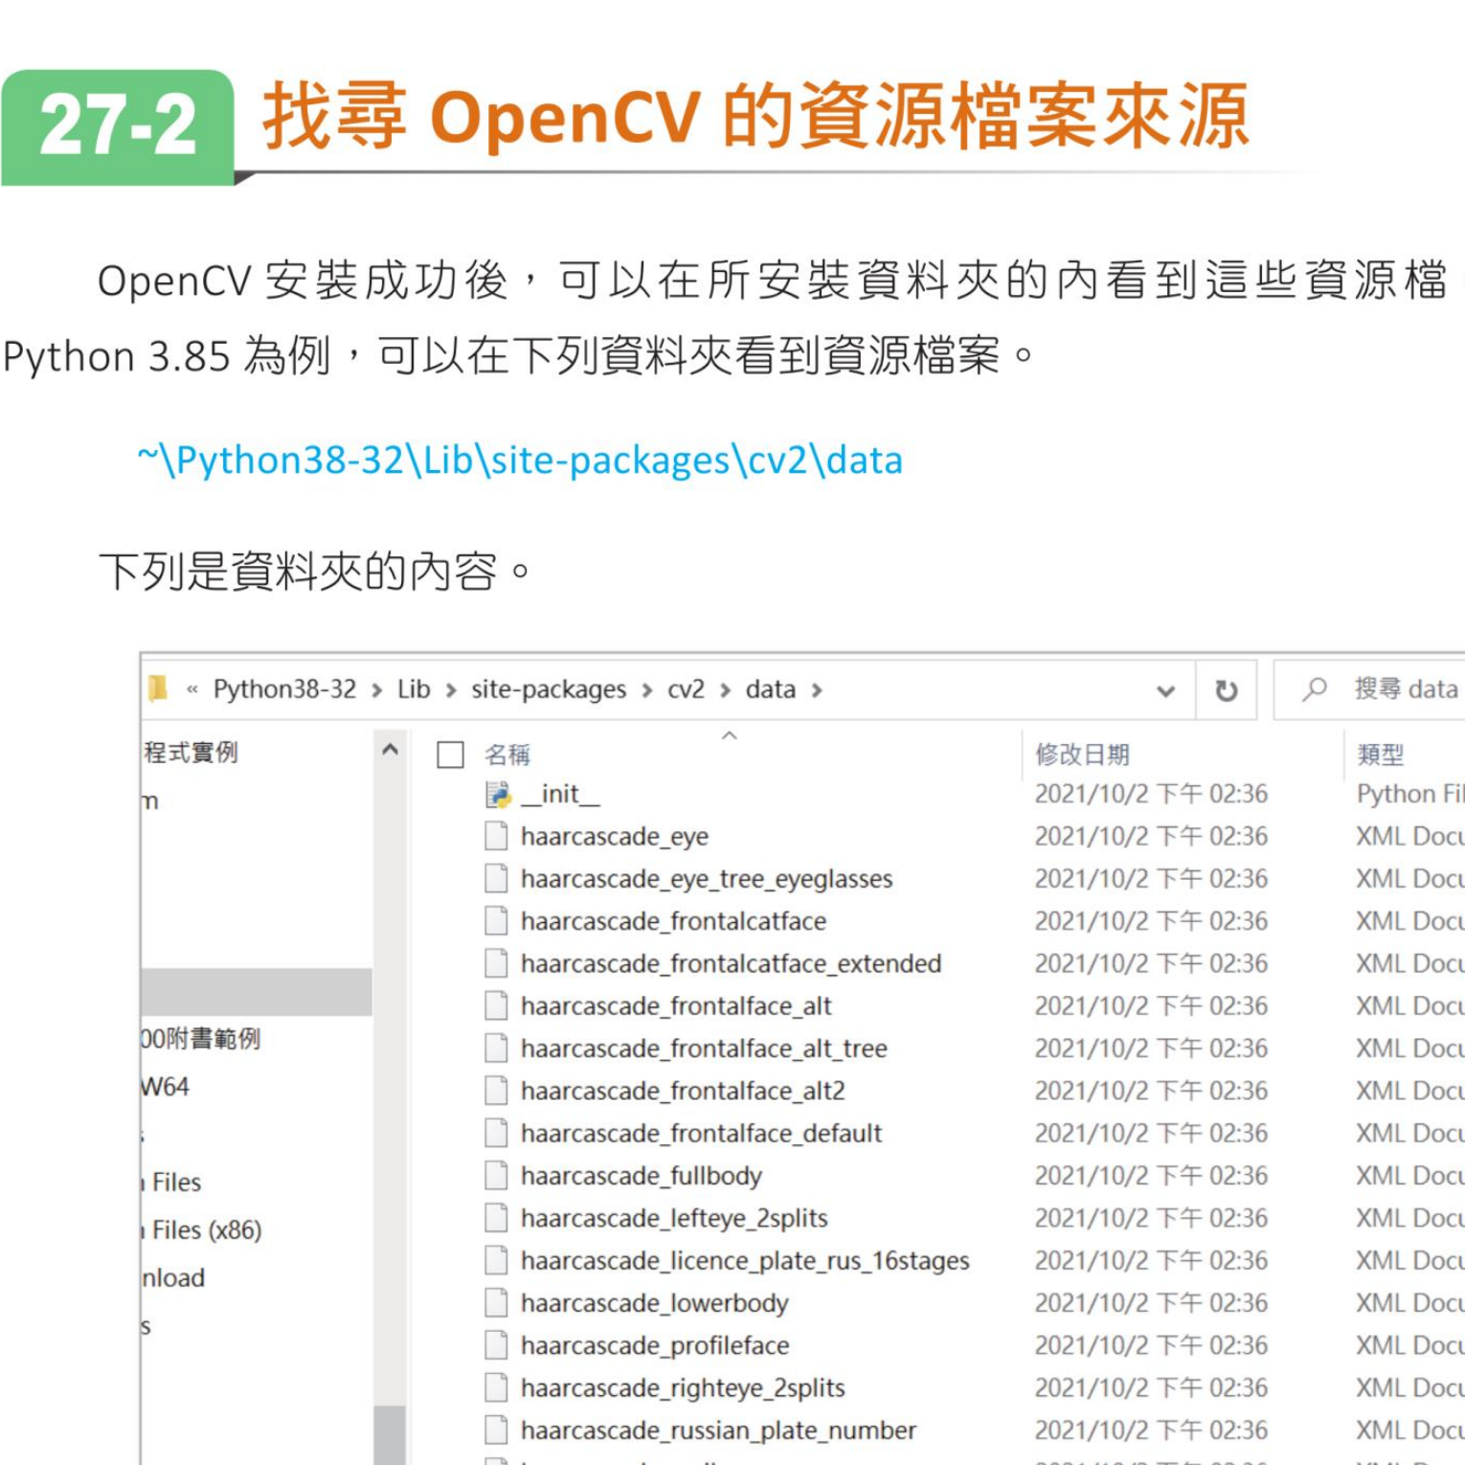Navigate to Lib in breadcrumb
Viewport: 1465px width, 1465px height.
[x=414, y=689]
